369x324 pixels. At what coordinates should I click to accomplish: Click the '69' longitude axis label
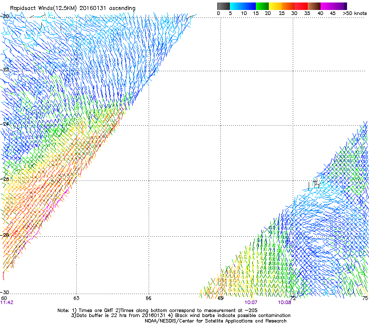point(220,298)
